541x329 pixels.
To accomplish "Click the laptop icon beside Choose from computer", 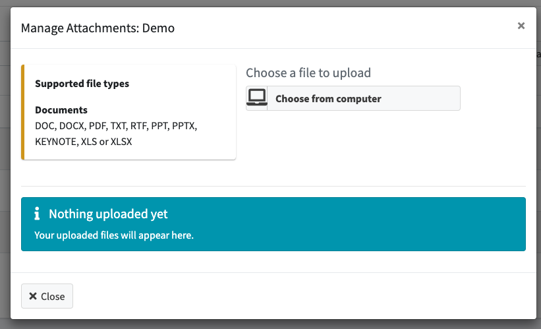I will tap(256, 98).
